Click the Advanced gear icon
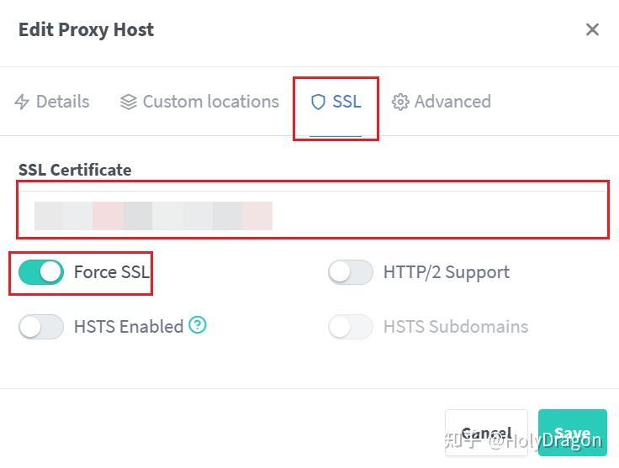619x468 pixels. pyautogui.click(x=400, y=103)
